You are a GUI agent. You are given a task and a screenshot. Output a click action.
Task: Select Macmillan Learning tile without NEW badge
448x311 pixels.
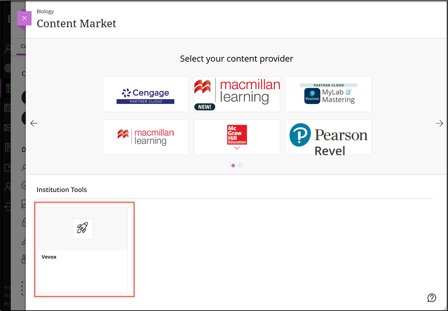point(145,137)
